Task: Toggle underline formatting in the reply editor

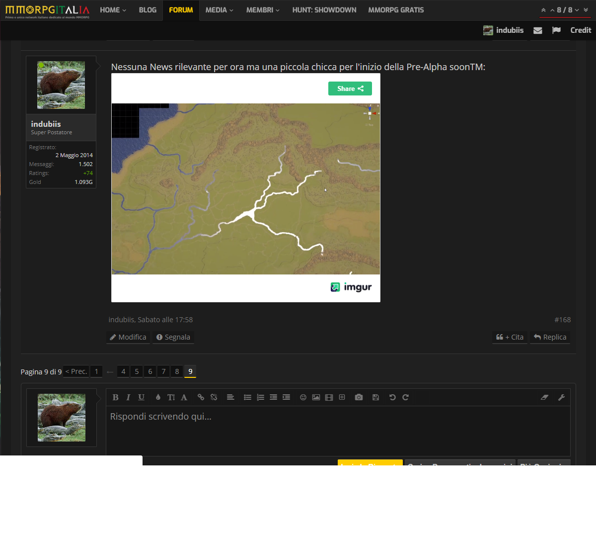Action: (x=141, y=397)
